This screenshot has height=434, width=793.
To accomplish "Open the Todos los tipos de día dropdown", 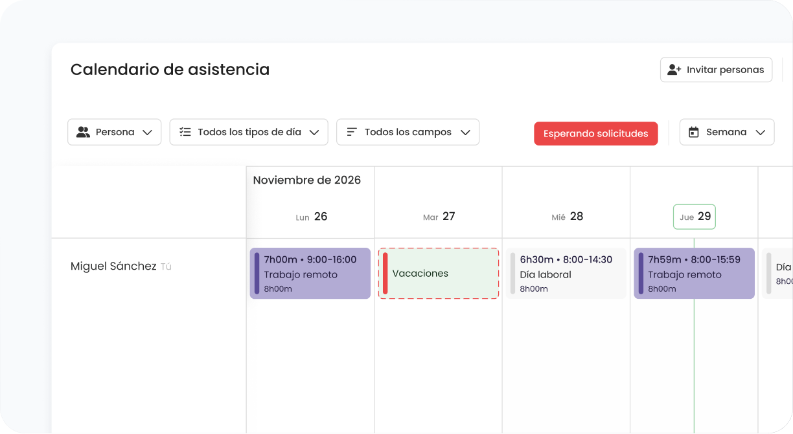I will (x=249, y=132).
